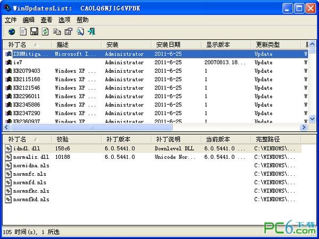This screenshot has height=239, width=319.
Task: Sort upper list by 描述 column
Action: tap(76, 45)
